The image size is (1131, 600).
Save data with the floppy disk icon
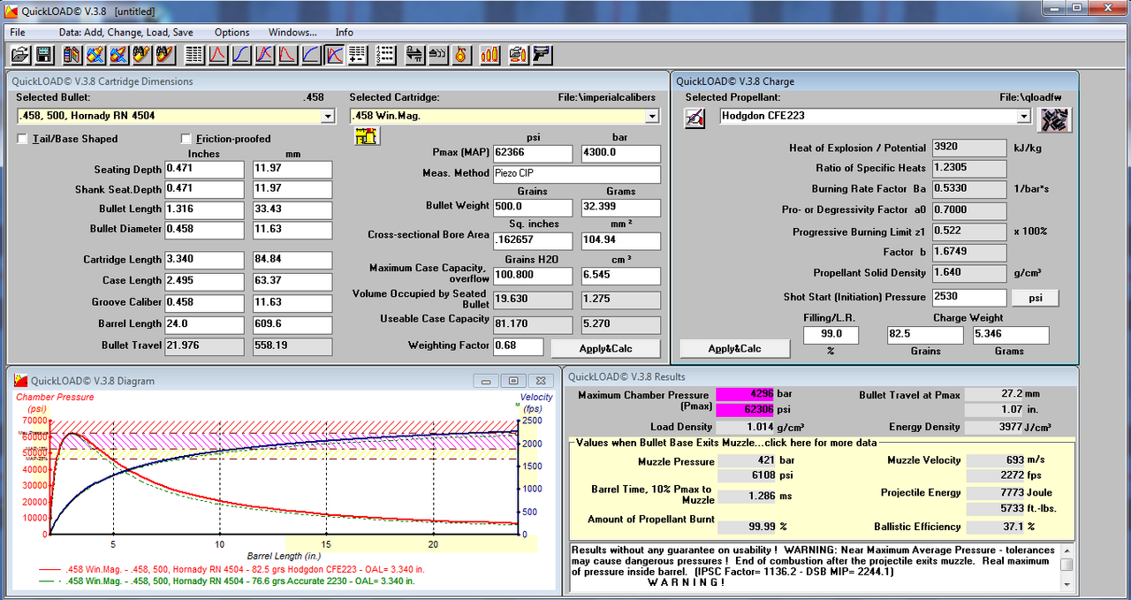pyautogui.click(x=43, y=55)
